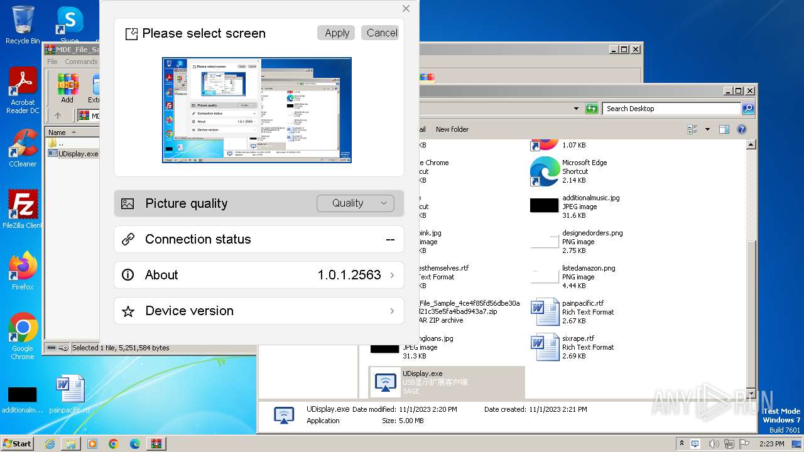Image resolution: width=804 pixels, height=452 pixels.
Task: Select the screen preview thumbnail
Action: click(x=257, y=110)
